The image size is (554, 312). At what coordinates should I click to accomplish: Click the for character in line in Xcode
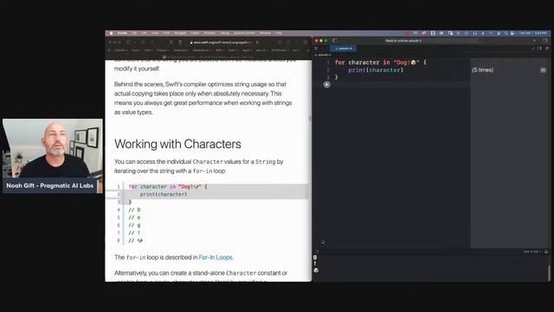(381, 62)
